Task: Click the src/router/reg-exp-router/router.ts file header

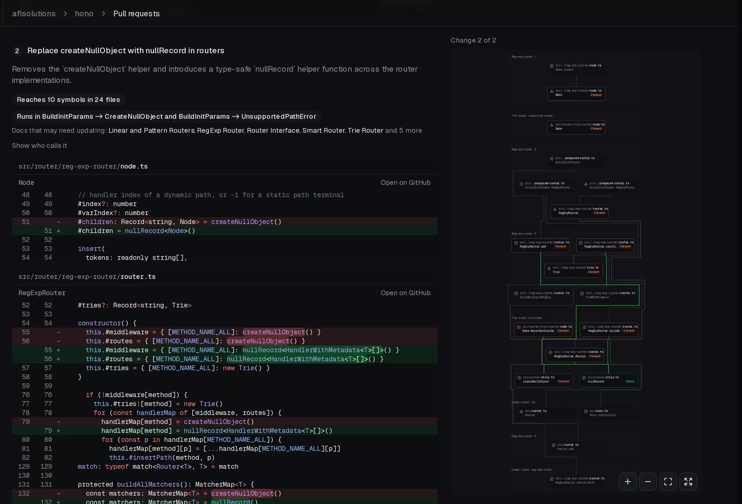Action: click(x=87, y=277)
